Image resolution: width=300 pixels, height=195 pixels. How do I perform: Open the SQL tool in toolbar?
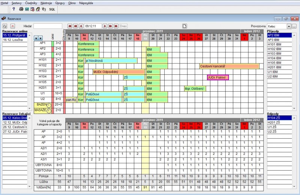pos(52,9)
